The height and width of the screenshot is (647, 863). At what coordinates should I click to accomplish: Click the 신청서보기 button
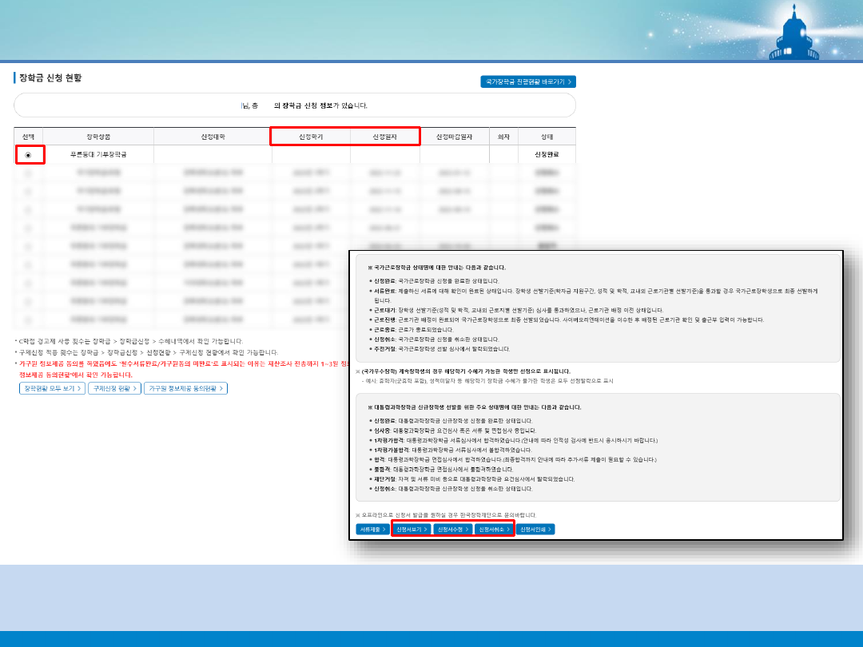coord(412,529)
